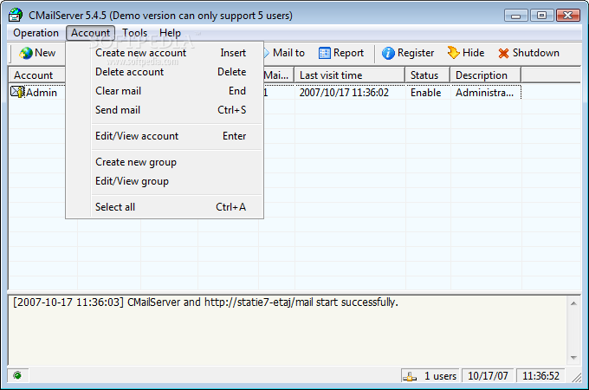Click the Hide toolbar label
The width and height of the screenshot is (589, 390).
pos(473,53)
